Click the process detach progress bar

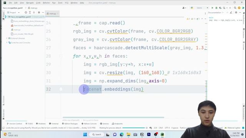pyautogui.click(x=133, y=128)
